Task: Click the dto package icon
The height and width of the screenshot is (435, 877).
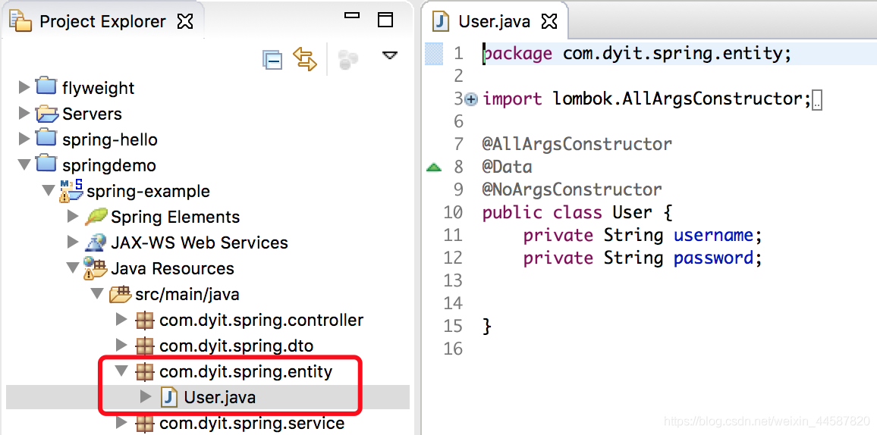Action: pyautogui.click(x=144, y=346)
